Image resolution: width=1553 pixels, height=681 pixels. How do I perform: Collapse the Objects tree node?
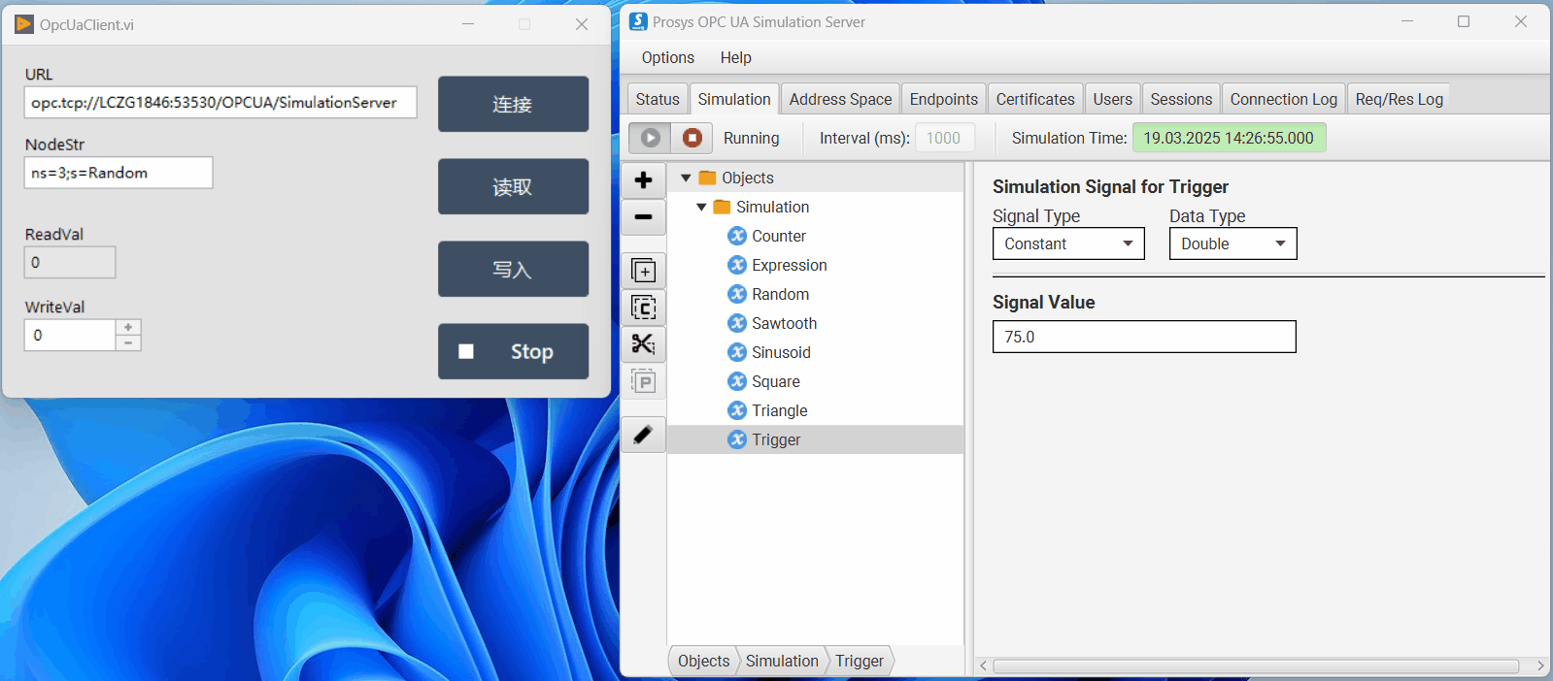coord(686,178)
